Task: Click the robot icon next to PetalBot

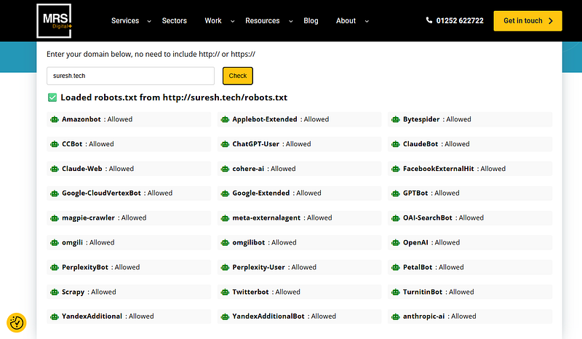Action: [396, 267]
